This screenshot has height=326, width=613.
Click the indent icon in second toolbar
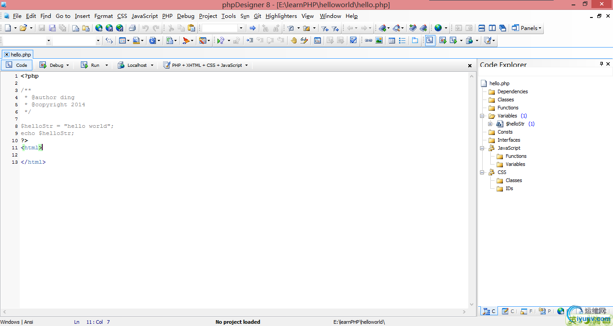click(249, 40)
